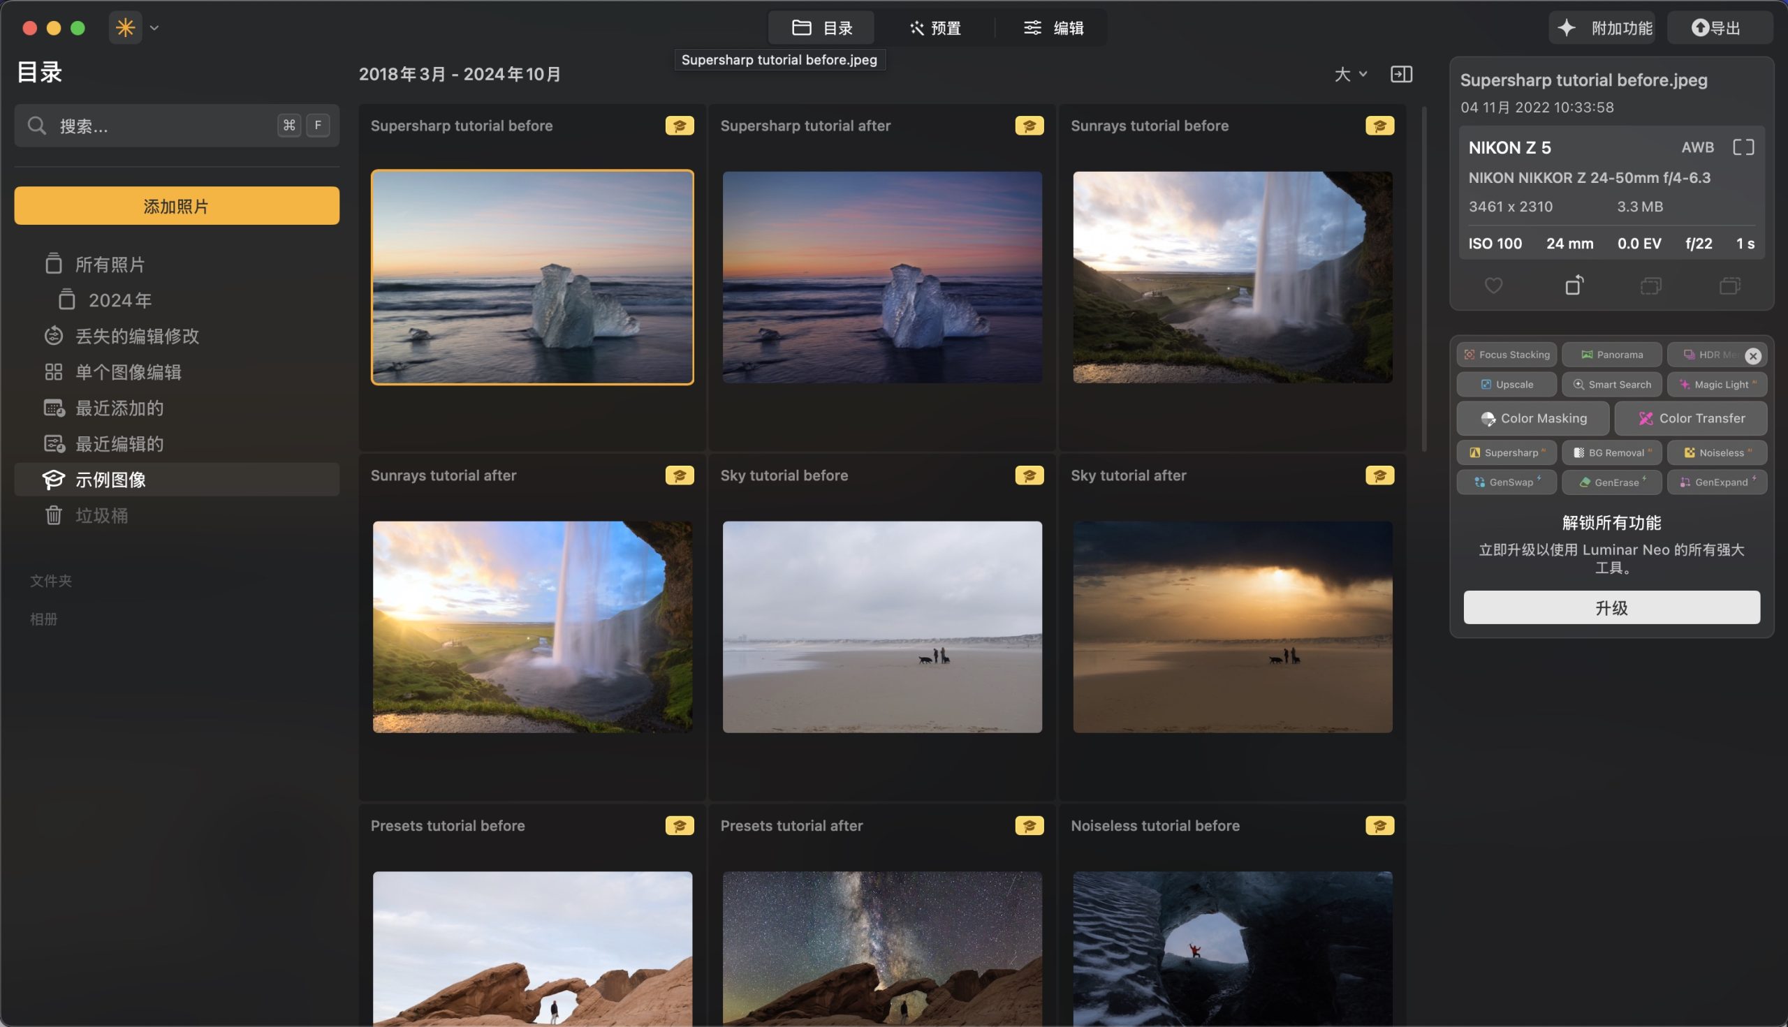Open the thumbnail size 大 dropdown
This screenshot has width=1788, height=1027.
(x=1351, y=74)
